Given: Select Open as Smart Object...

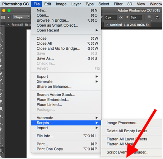Looking at the screenshot, I should (66, 25).
